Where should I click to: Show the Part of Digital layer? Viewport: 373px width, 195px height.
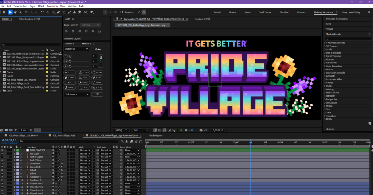(2, 157)
